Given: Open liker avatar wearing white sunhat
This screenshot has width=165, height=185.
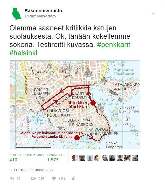Looking at the screenshot, I should click(x=127, y=158).
